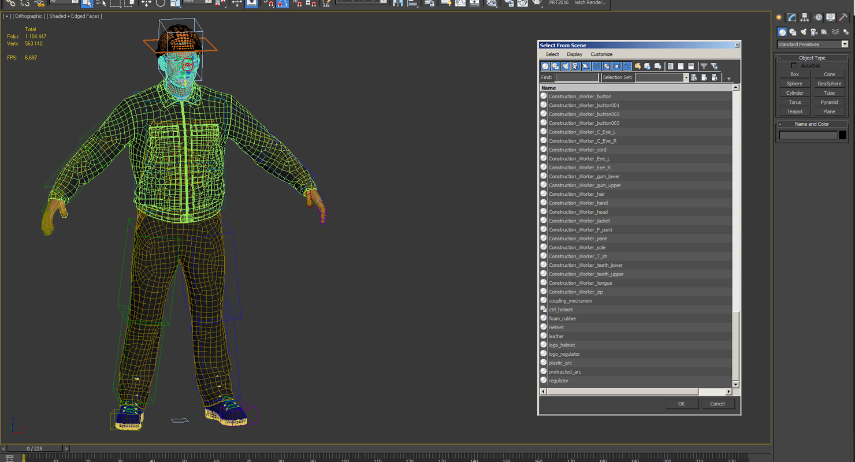The image size is (855, 462).
Task: Click the black object color swatch
Action: pos(842,135)
